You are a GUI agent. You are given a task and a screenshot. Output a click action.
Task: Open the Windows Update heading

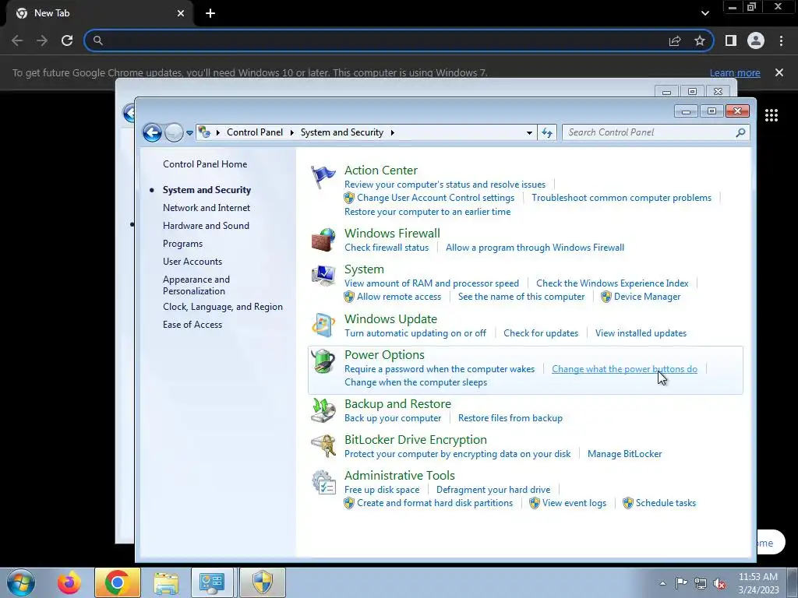coord(391,319)
